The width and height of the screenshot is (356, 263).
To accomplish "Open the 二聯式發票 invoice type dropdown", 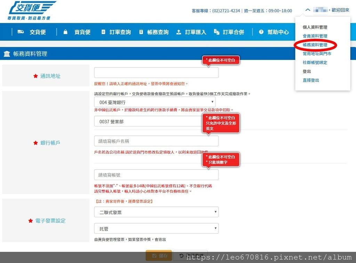I will (156, 212).
